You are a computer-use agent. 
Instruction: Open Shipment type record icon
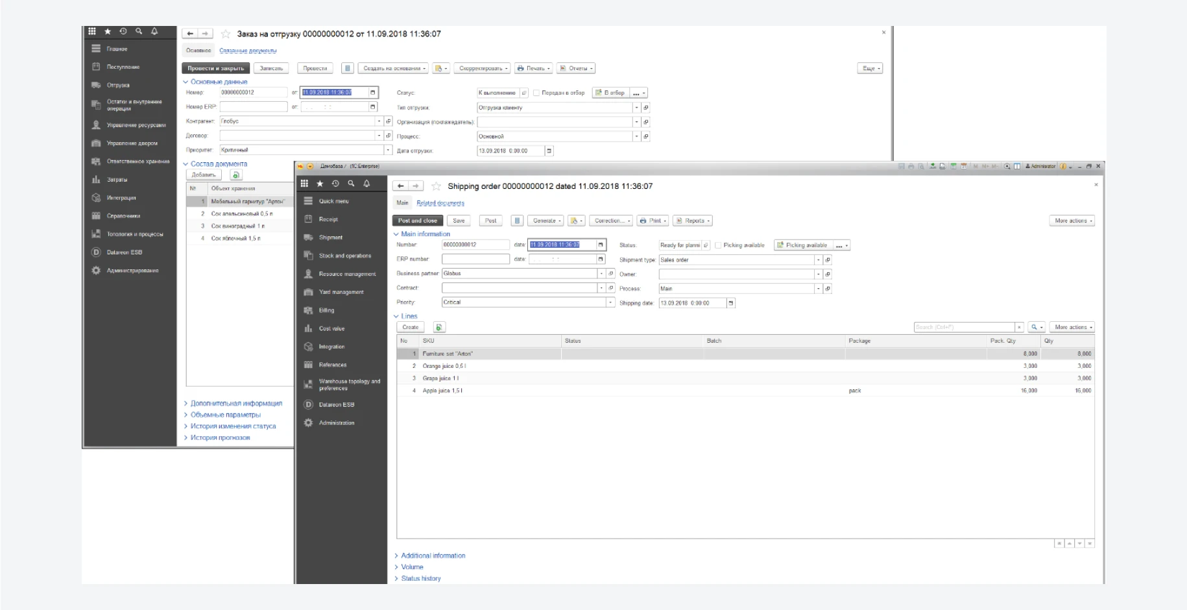coord(827,260)
